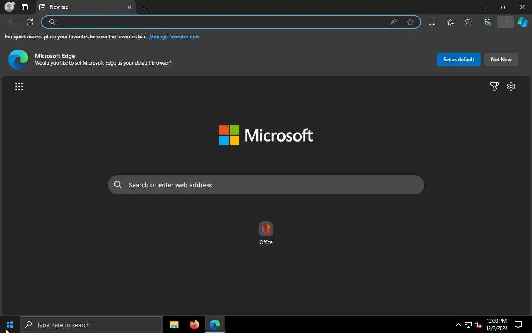The width and height of the screenshot is (532, 333).
Task: Click the Microsoft Edge logo in banner
Action: coord(18,60)
